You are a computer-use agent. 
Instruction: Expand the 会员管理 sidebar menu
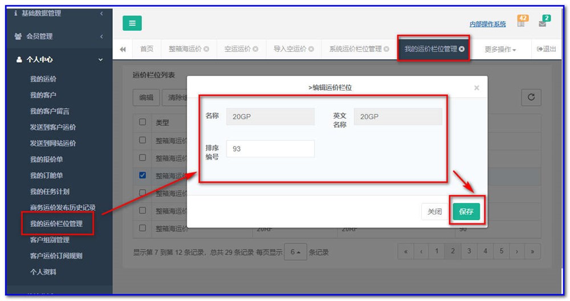coord(59,36)
